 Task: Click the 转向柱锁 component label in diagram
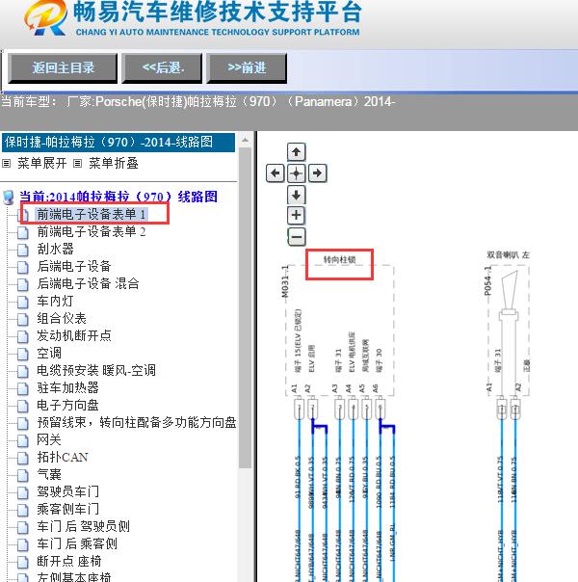339,259
